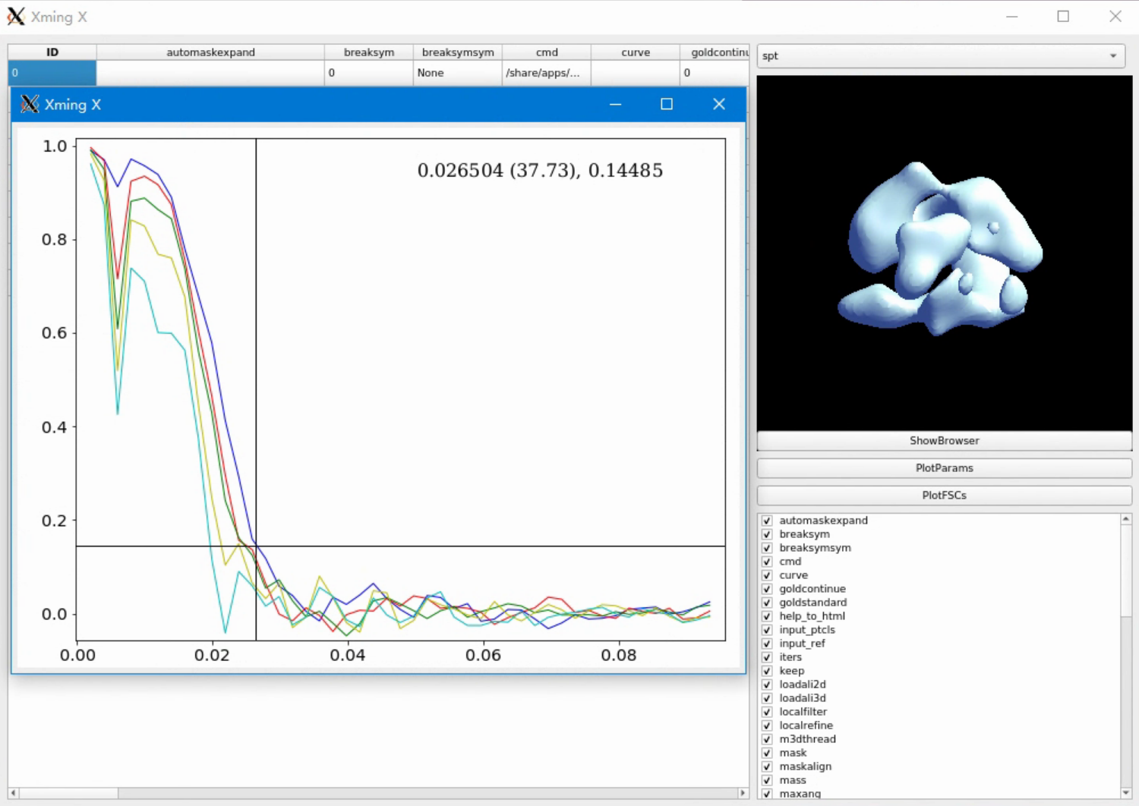The image size is (1139, 806).
Task: Click the vertical scrollbar thumb of parameter list
Action: 1126,569
